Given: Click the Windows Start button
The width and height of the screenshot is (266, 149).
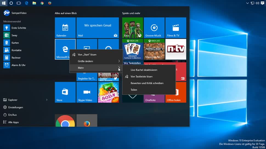Looking at the screenshot, I should pos(4,3).
